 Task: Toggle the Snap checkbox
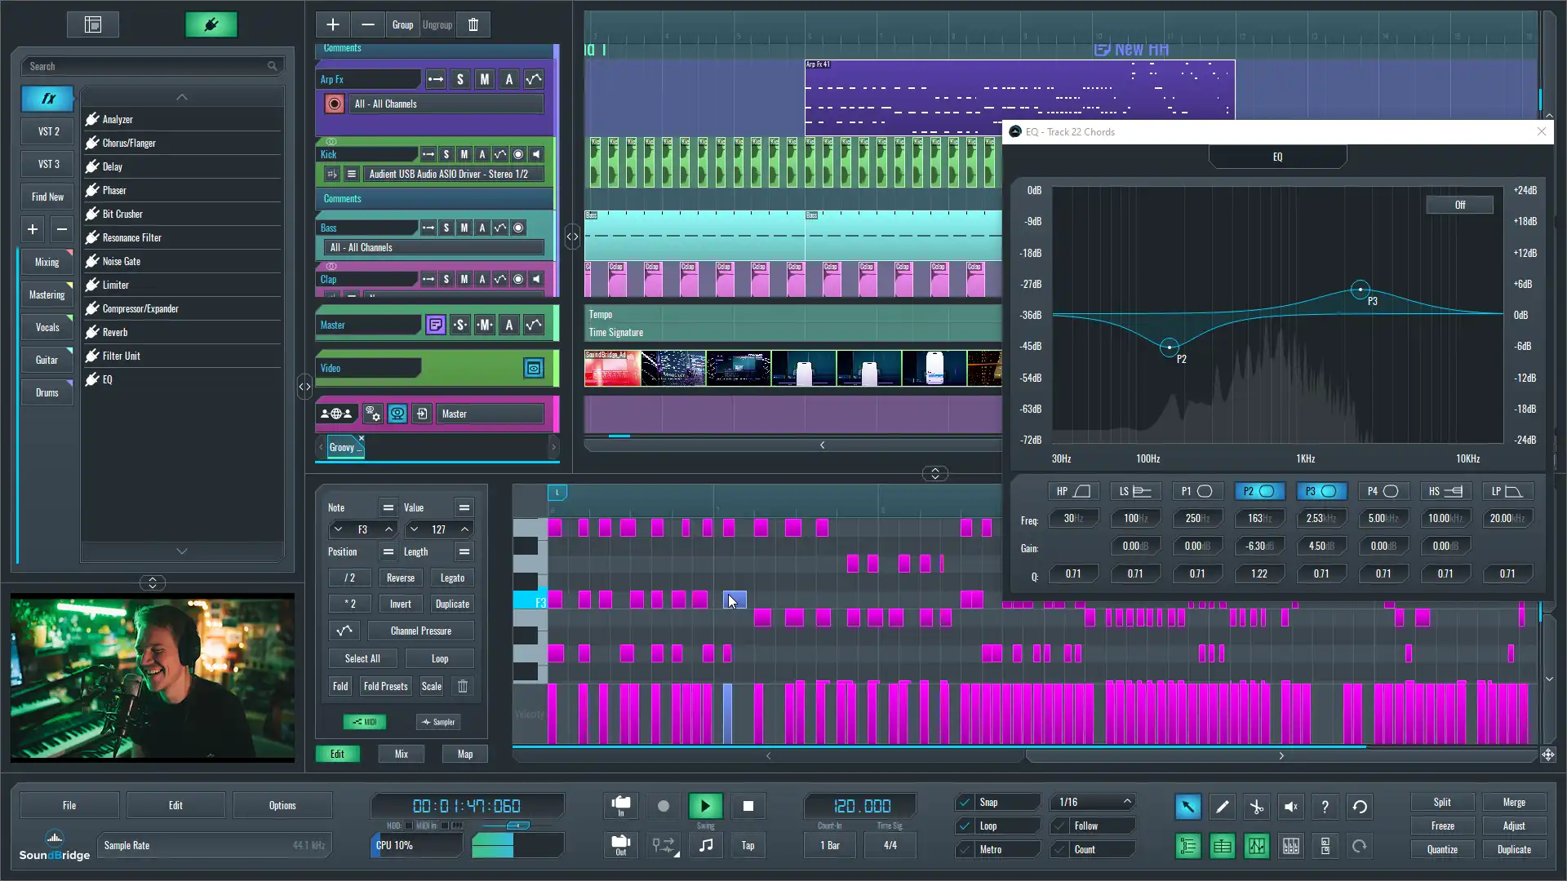coord(966,803)
